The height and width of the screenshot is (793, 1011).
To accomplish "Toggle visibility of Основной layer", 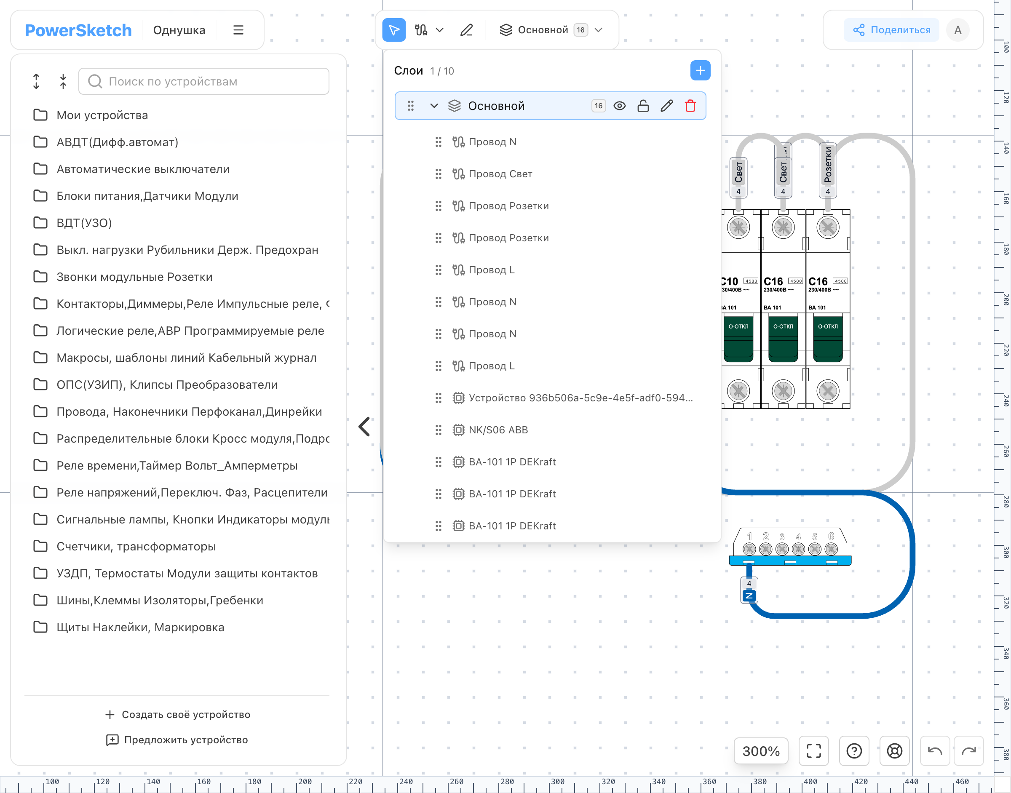I will 620,106.
